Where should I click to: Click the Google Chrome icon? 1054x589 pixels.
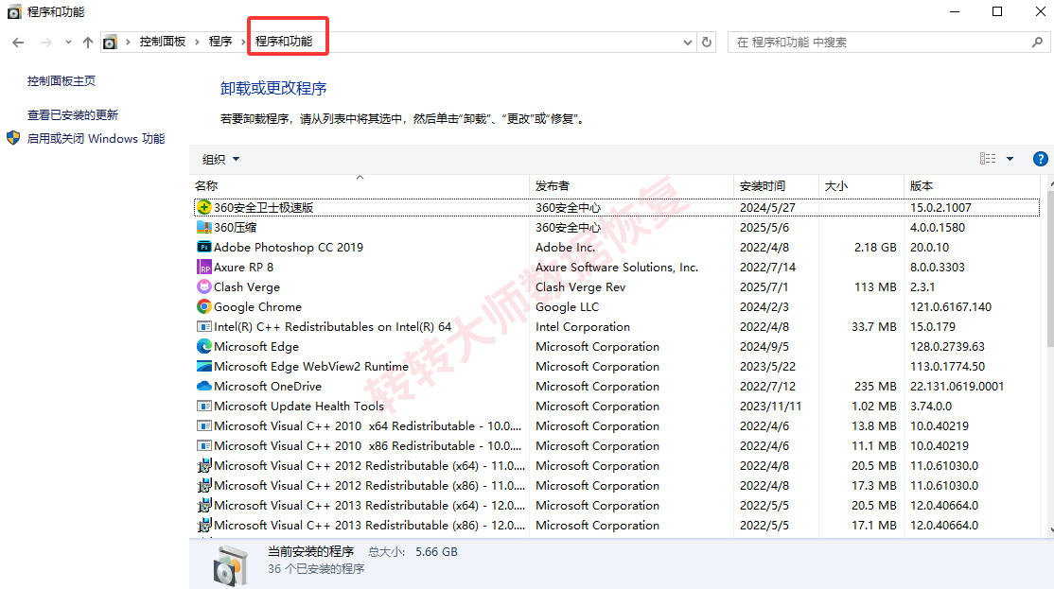click(204, 307)
